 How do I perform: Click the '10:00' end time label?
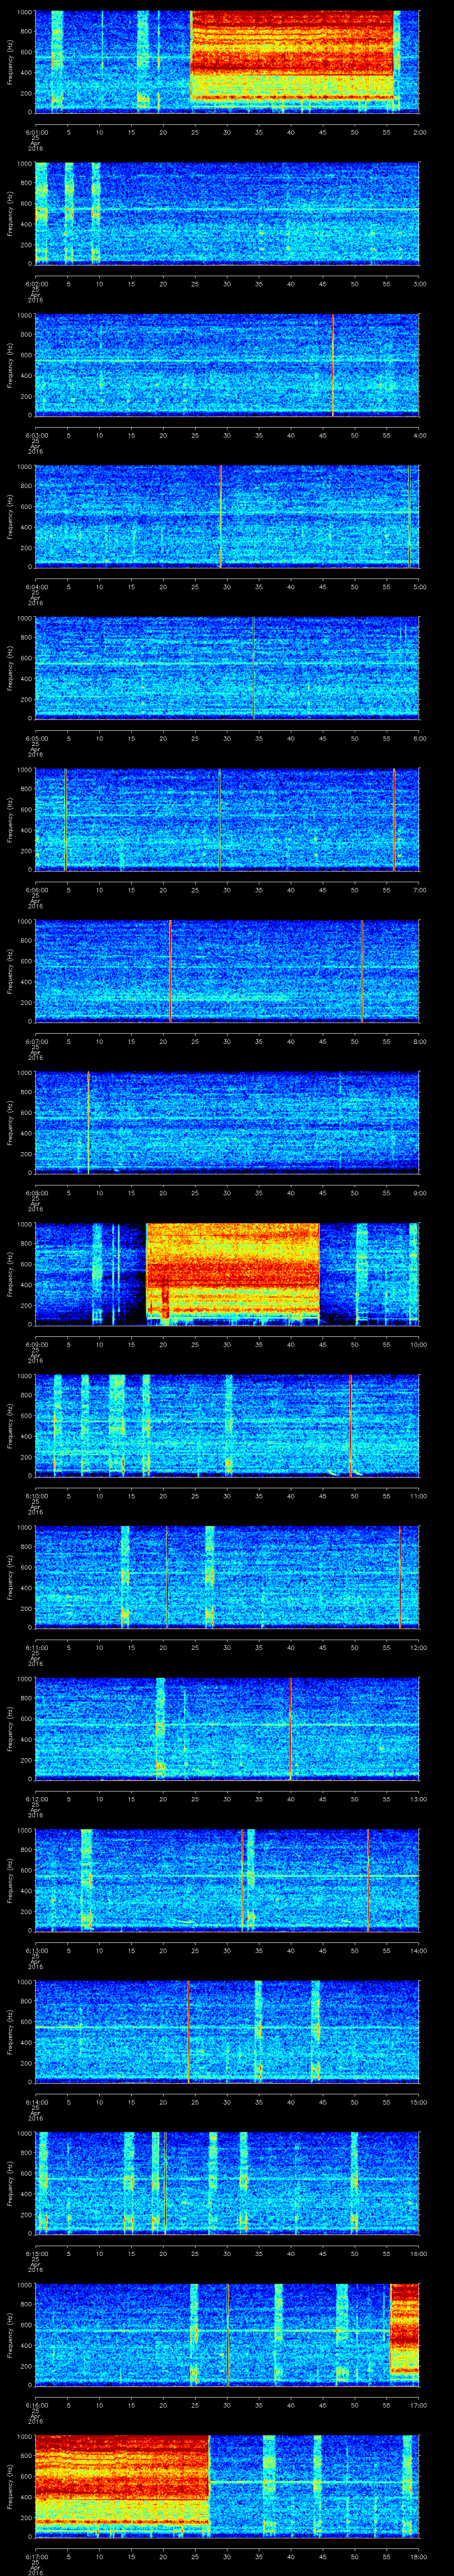pos(418,1345)
